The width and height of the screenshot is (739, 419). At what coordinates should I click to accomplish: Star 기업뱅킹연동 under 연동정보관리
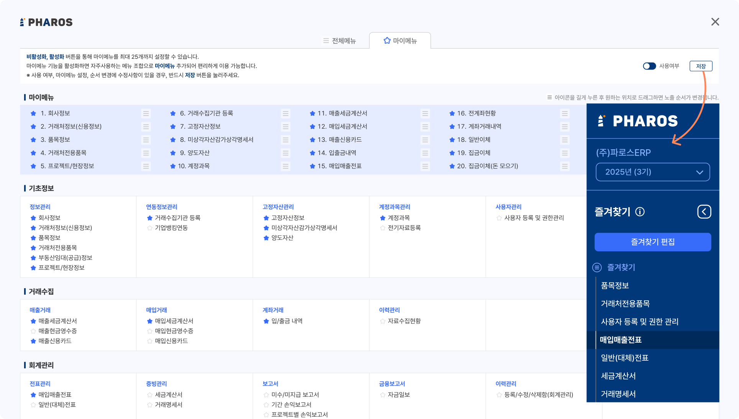pos(150,228)
